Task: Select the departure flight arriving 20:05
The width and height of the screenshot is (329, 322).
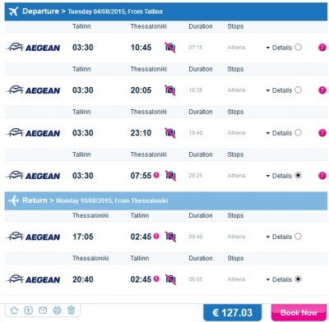Action: click(298, 90)
